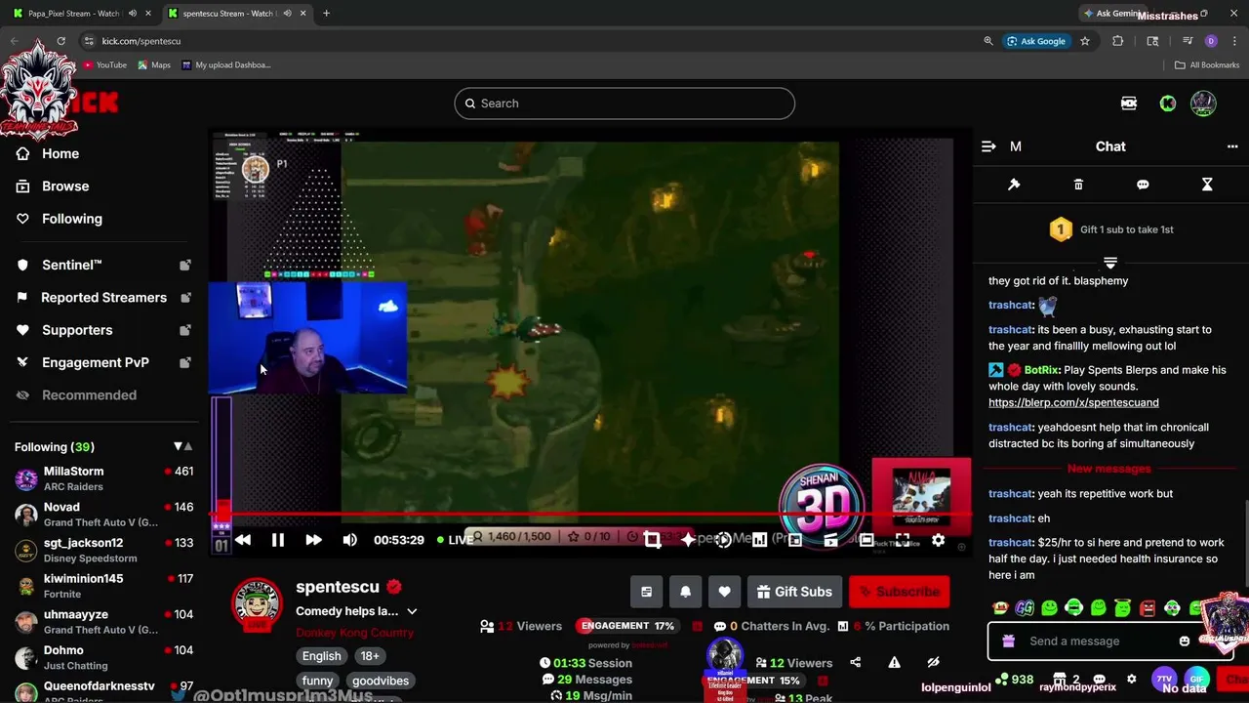Open chat options three-dot menu
The image size is (1249, 703).
tap(1232, 146)
